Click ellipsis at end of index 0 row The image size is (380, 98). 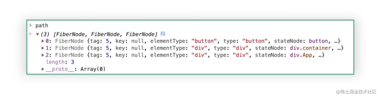pos(336,41)
